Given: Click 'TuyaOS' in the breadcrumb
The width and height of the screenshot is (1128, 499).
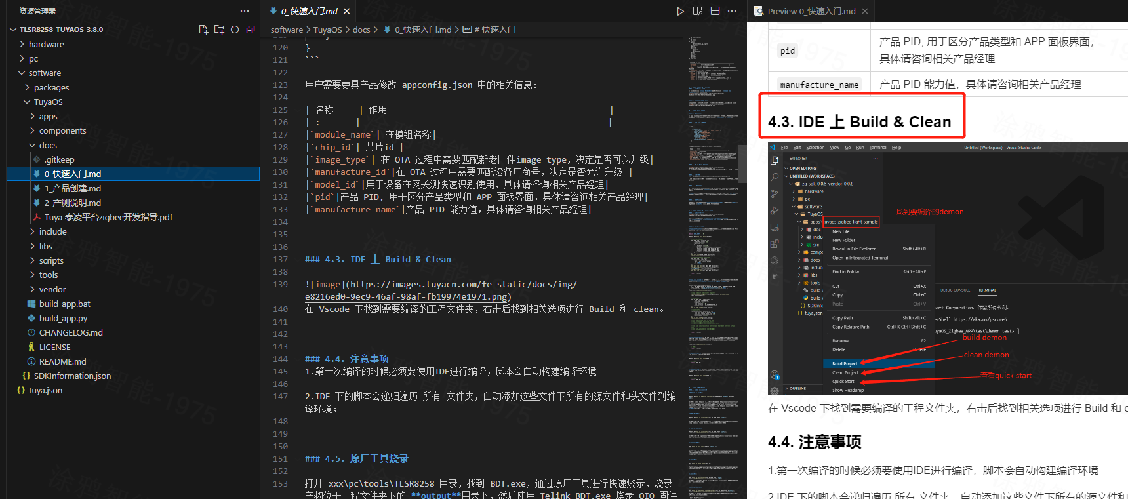Looking at the screenshot, I should 327,30.
